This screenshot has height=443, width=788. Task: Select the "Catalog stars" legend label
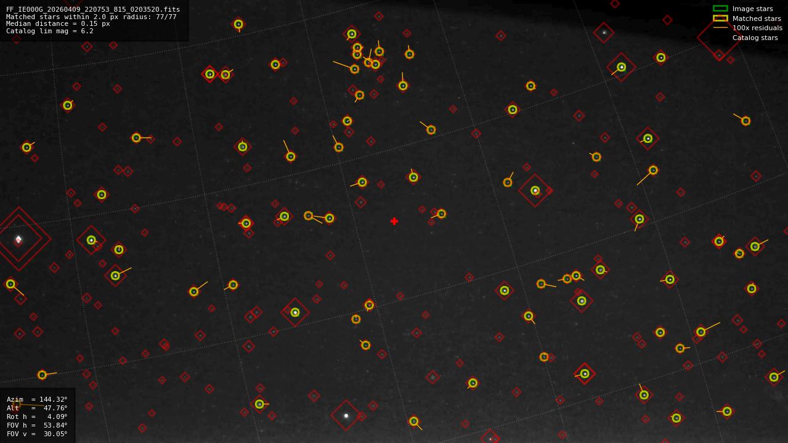tap(755, 38)
